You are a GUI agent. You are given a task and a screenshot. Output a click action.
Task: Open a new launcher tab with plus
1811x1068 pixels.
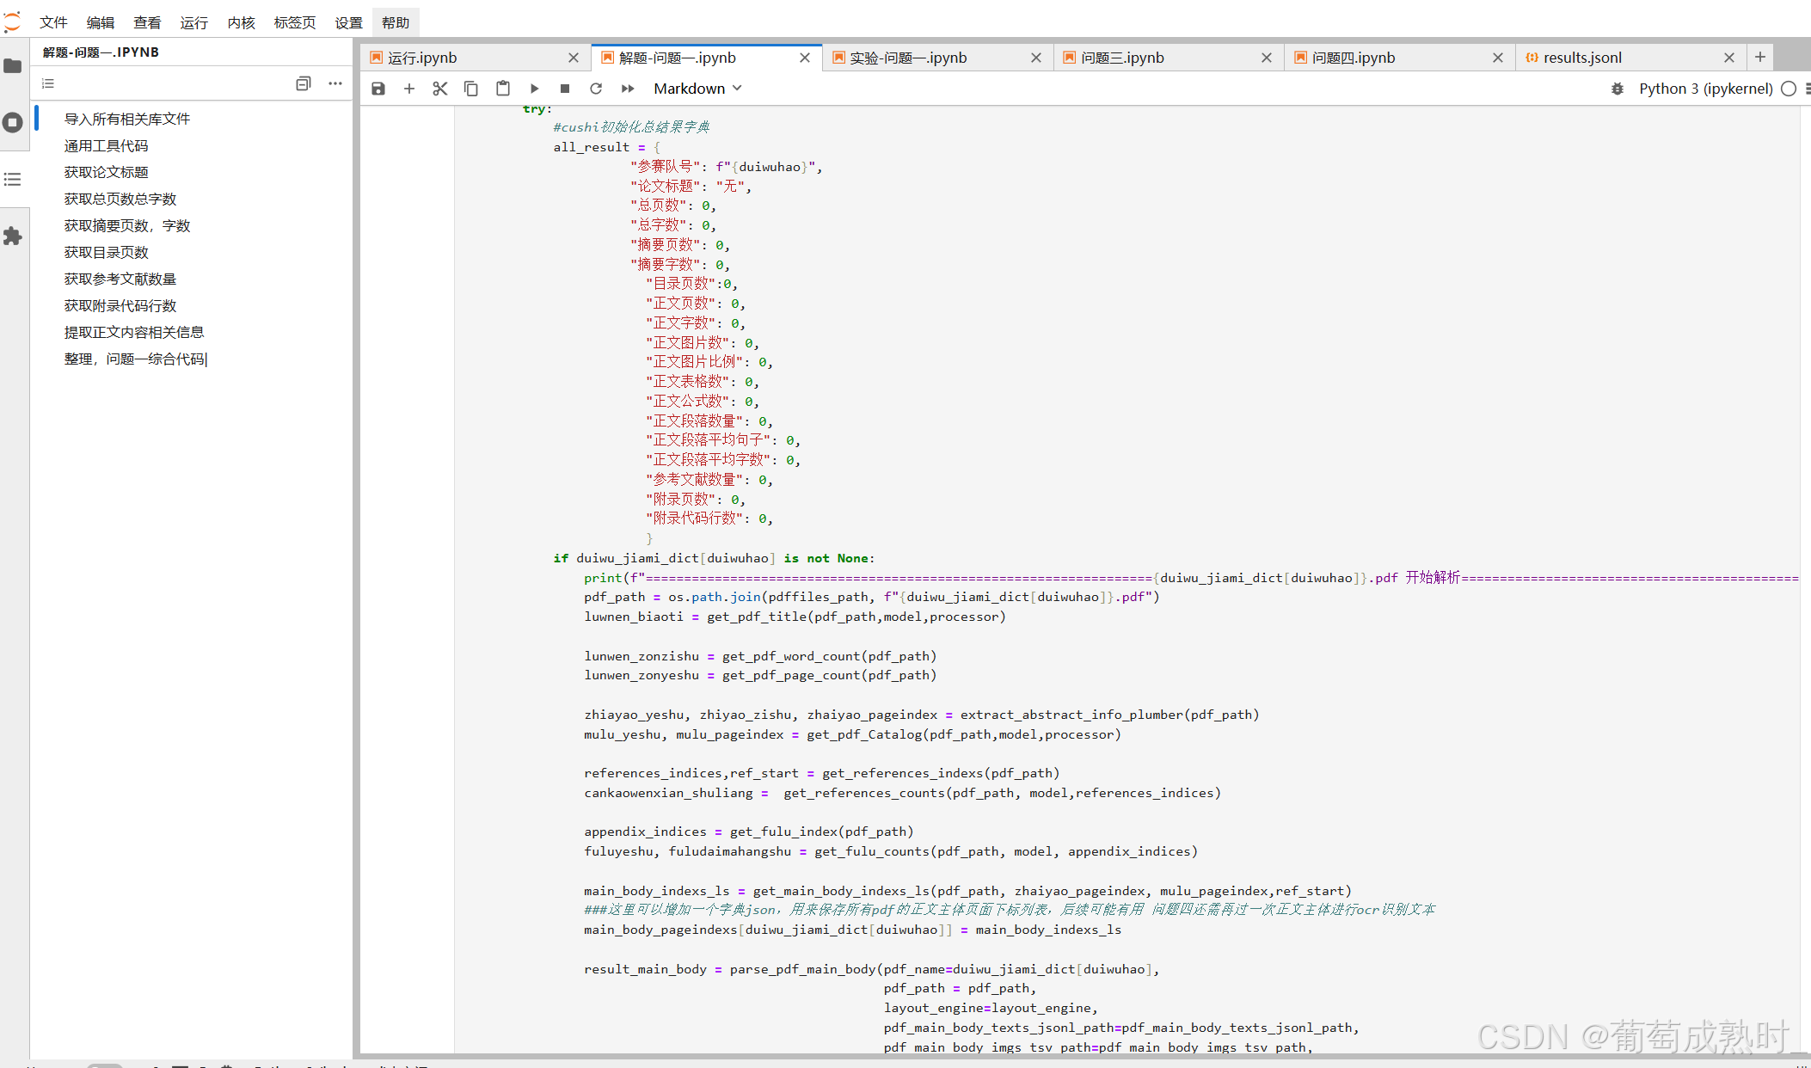pos(1760,57)
